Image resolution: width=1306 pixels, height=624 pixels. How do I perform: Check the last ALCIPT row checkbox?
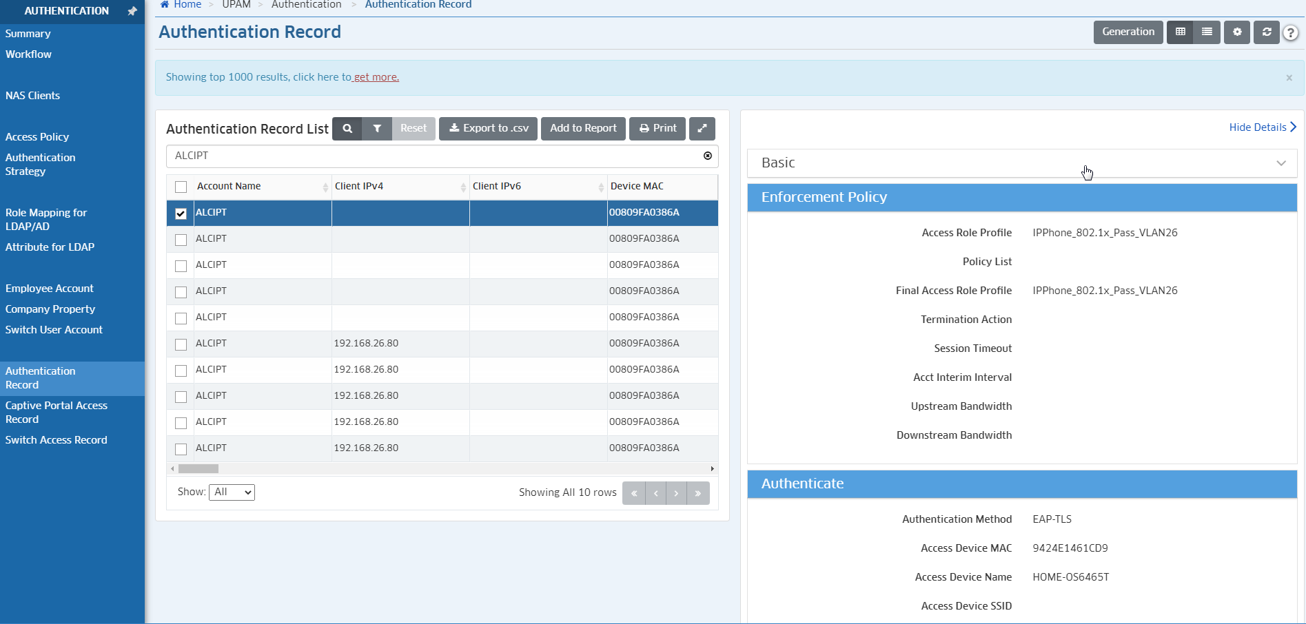(x=181, y=449)
